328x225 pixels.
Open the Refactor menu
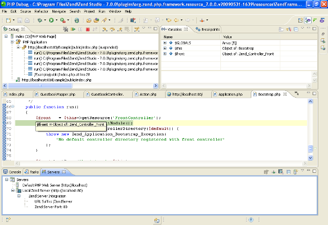tap(41, 11)
